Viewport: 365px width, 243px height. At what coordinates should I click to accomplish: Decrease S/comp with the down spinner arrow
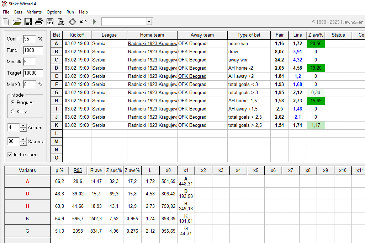coord(23,143)
